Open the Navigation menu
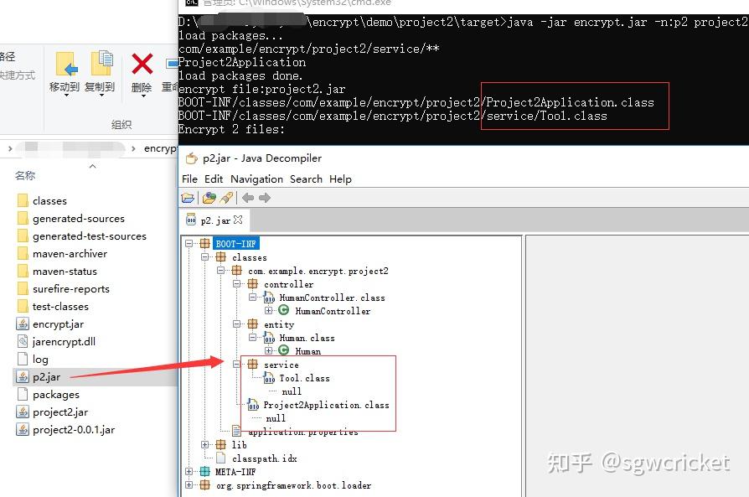This screenshot has height=497, width=749. coord(256,179)
